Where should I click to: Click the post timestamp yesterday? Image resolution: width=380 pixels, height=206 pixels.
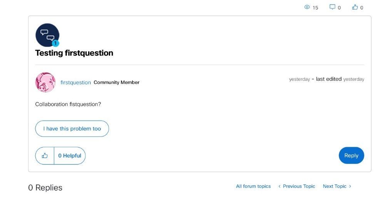(299, 79)
